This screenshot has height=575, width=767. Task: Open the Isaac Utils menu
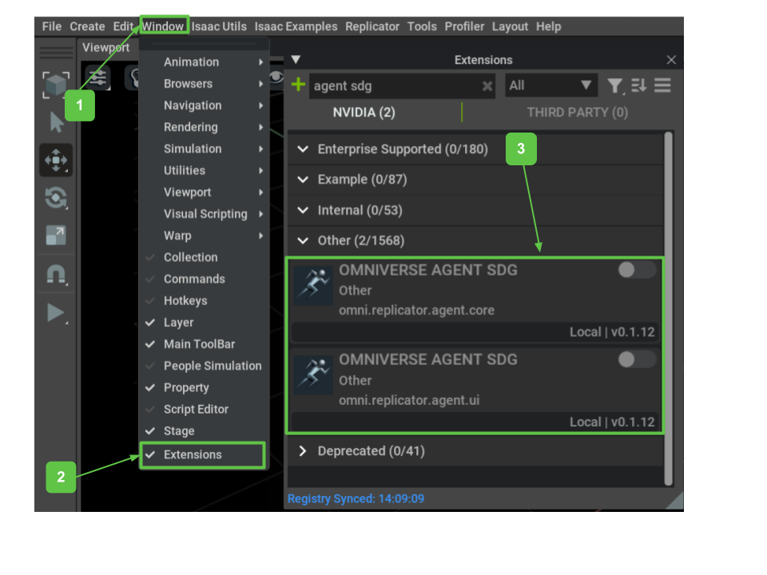(x=219, y=26)
